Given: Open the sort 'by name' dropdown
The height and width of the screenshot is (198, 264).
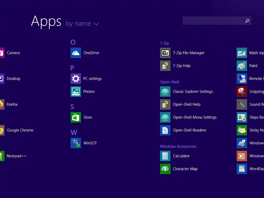Looking at the screenshot, I should click(x=82, y=23).
